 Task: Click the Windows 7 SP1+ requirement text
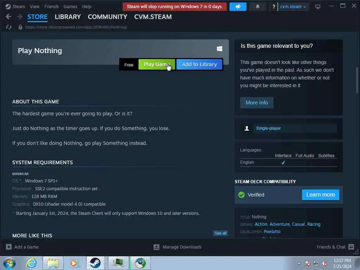coord(41,181)
